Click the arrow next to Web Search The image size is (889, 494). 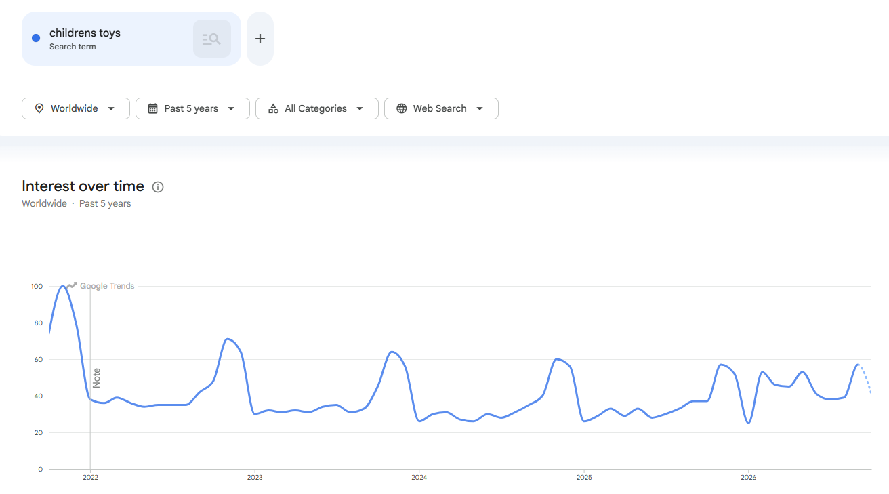pyautogui.click(x=480, y=108)
